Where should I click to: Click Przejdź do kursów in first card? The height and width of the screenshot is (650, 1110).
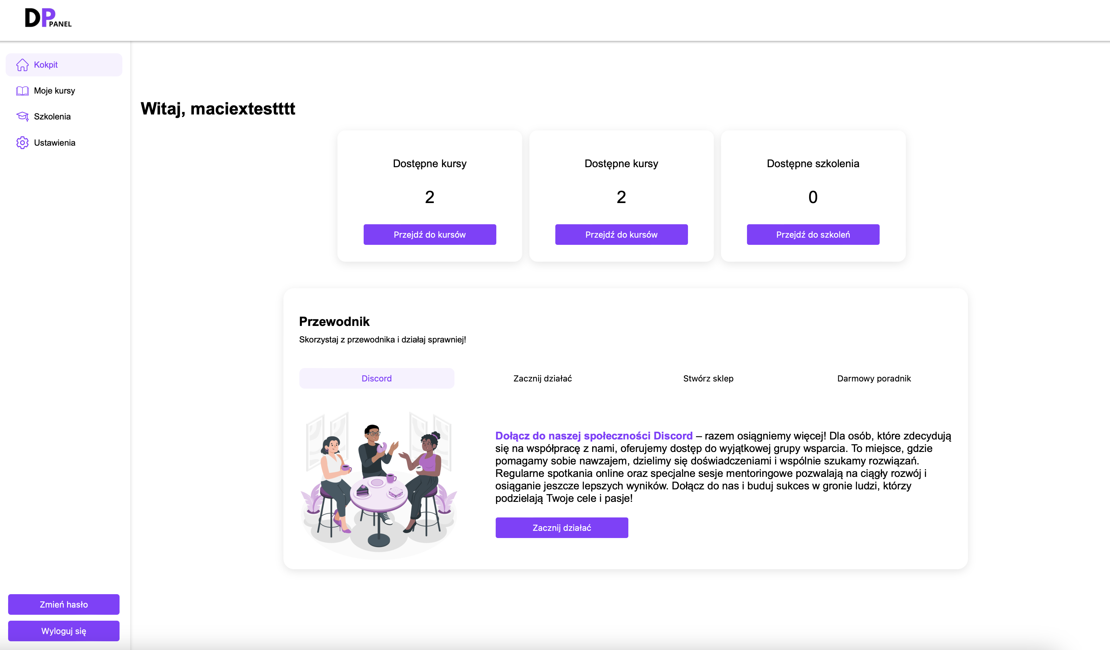pyautogui.click(x=430, y=235)
